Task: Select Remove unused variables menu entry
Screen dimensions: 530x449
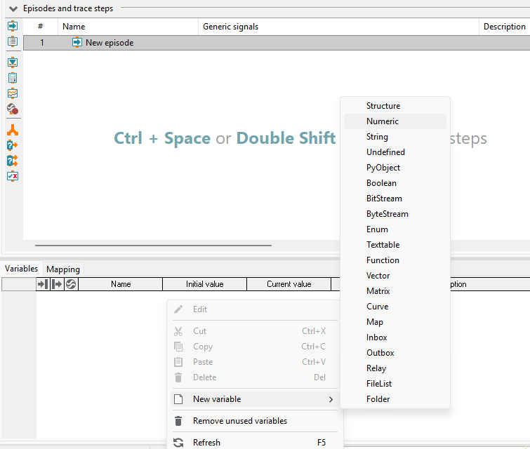Action: coord(256,421)
